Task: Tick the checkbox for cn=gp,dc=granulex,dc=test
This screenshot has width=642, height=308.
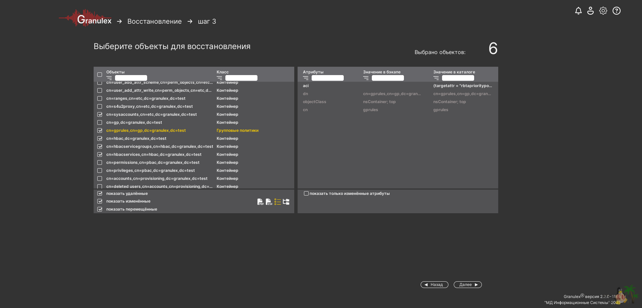Action: tap(100, 122)
